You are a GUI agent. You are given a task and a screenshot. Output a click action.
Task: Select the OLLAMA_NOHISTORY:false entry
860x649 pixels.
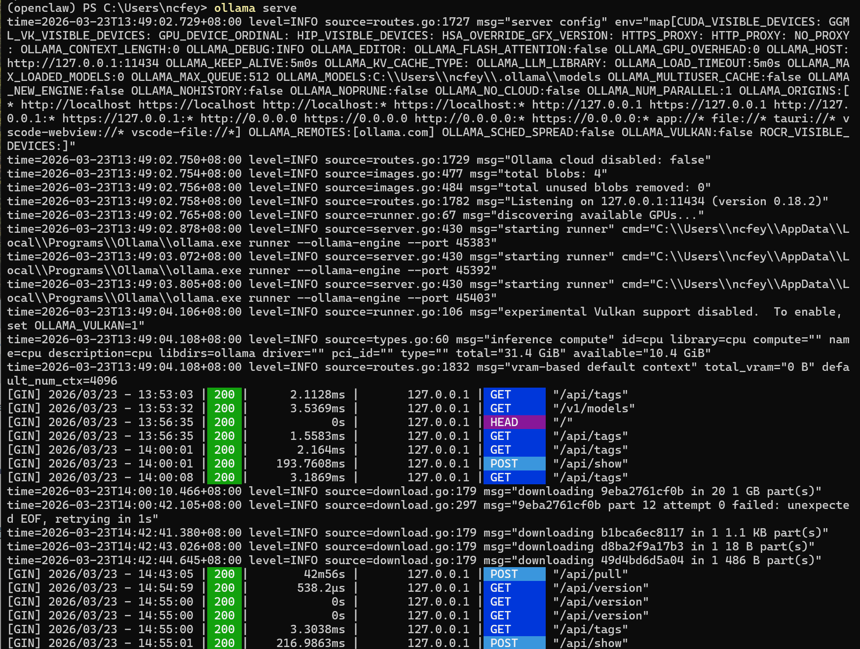coord(207,91)
